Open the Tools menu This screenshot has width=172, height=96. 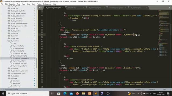[x=33, y=4]
